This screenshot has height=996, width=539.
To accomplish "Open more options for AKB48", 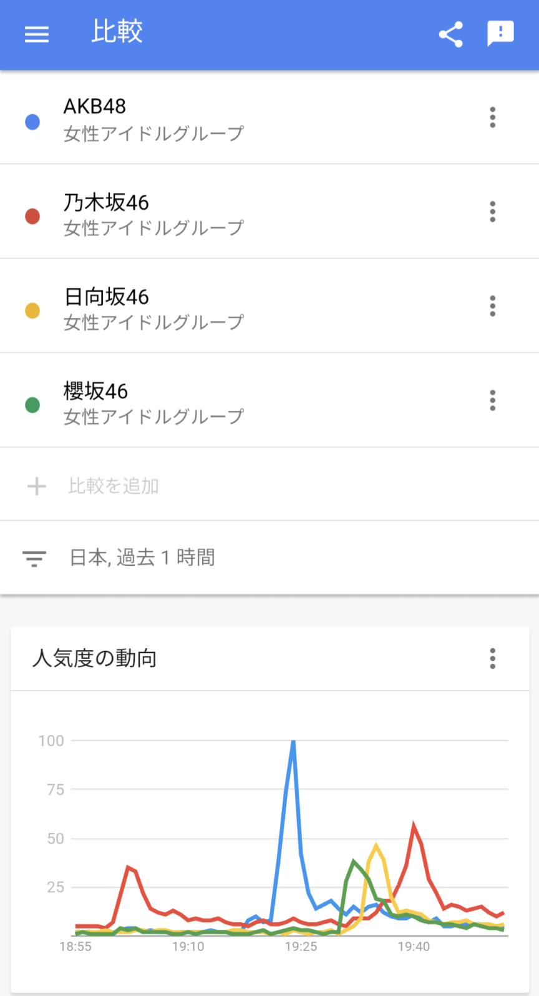I will (492, 117).
